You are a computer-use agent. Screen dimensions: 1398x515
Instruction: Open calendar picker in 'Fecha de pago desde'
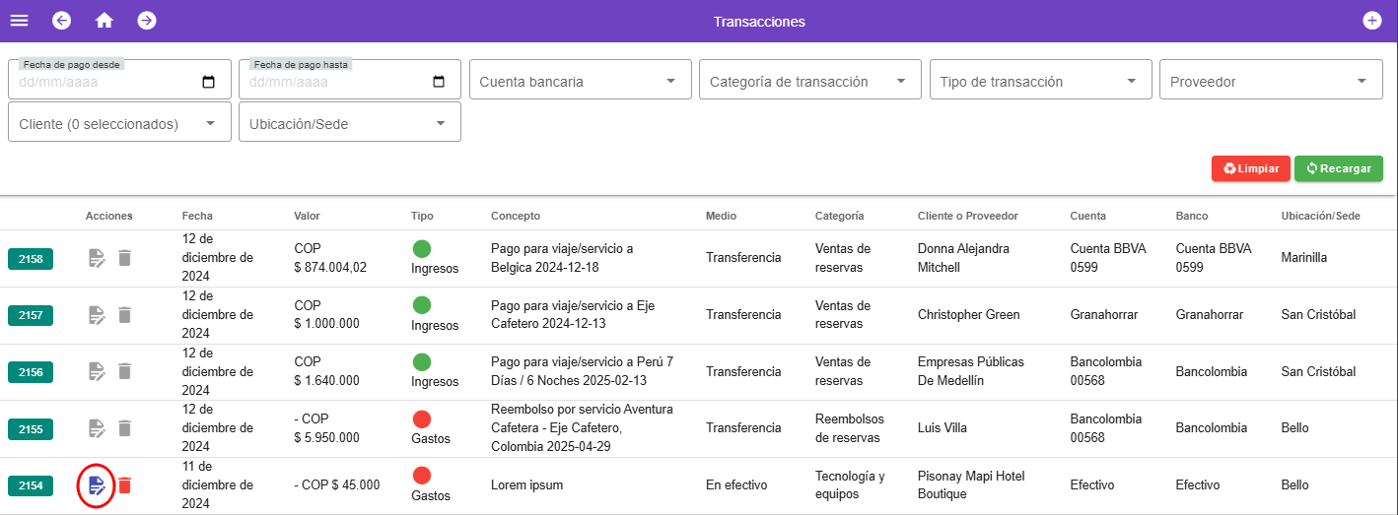point(208,82)
